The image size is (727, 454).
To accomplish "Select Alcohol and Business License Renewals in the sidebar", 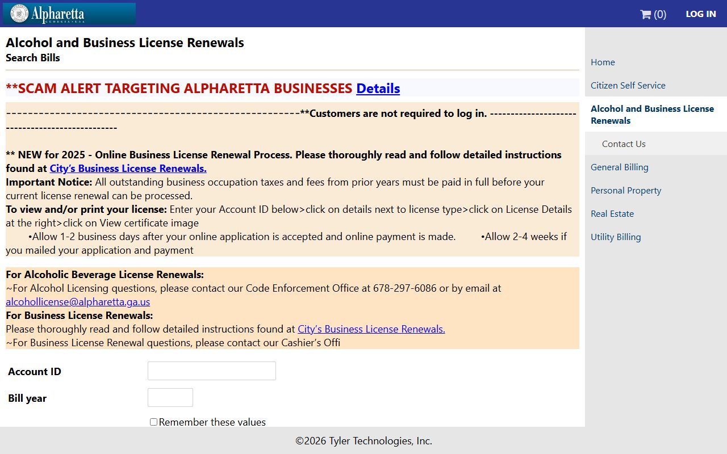I will coord(656,115).
